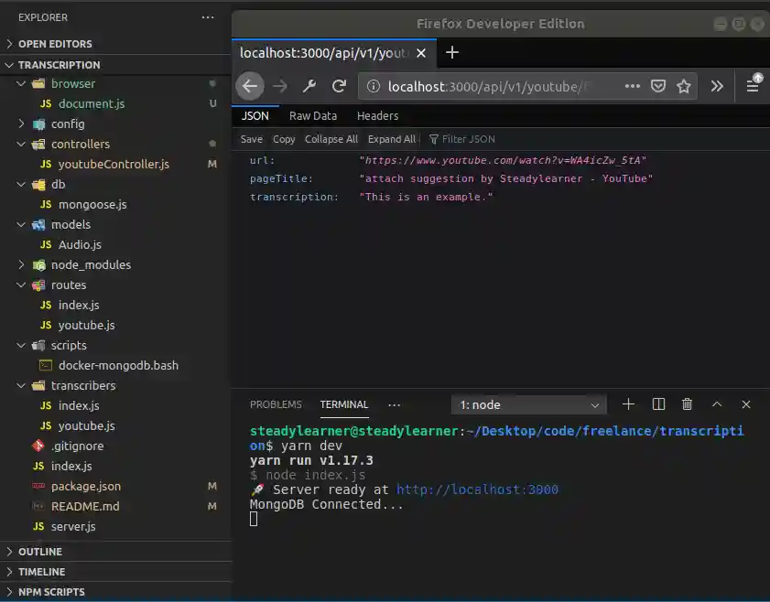Click the browser back arrow button
Viewport: 770px width, 602px height.
[251, 86]
